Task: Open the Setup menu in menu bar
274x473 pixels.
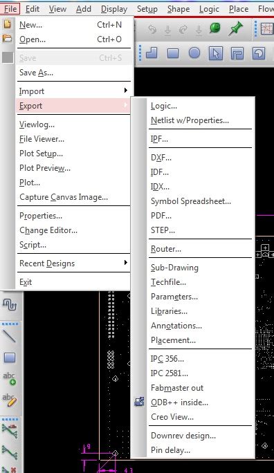Action: tap(147, 9)
